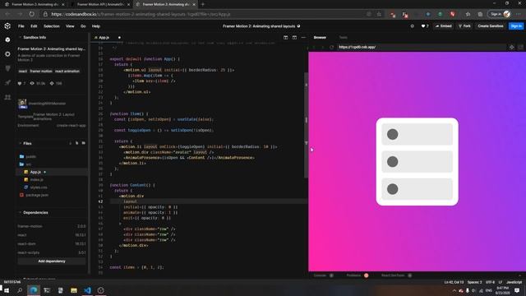Screen dimensions: 526x296
Task: Click the taskbar search icon
Action: [x=20, y=290]
